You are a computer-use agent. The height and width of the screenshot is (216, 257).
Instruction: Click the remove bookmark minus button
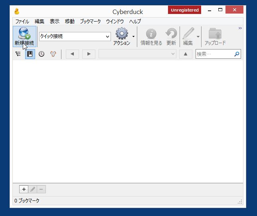[41, 189]
